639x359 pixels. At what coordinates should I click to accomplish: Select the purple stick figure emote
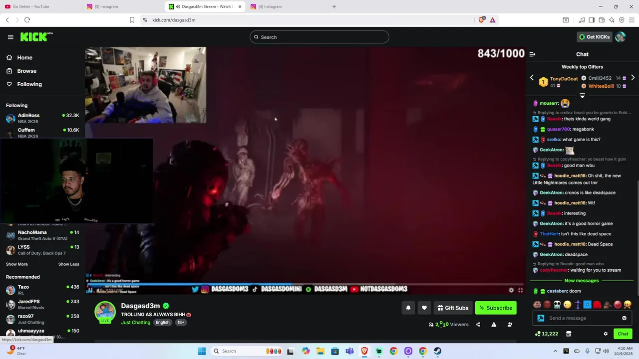tap(578, 305)
